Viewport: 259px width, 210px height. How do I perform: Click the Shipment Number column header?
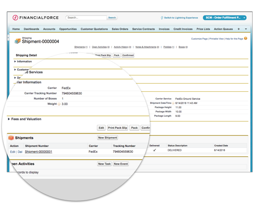(37, 146)
